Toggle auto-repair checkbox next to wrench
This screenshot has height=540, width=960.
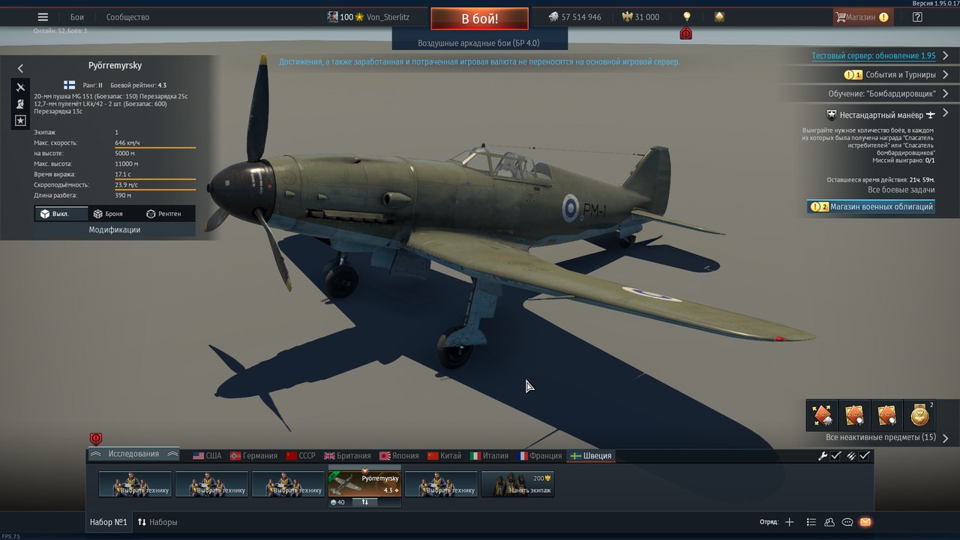pos(836,455)
